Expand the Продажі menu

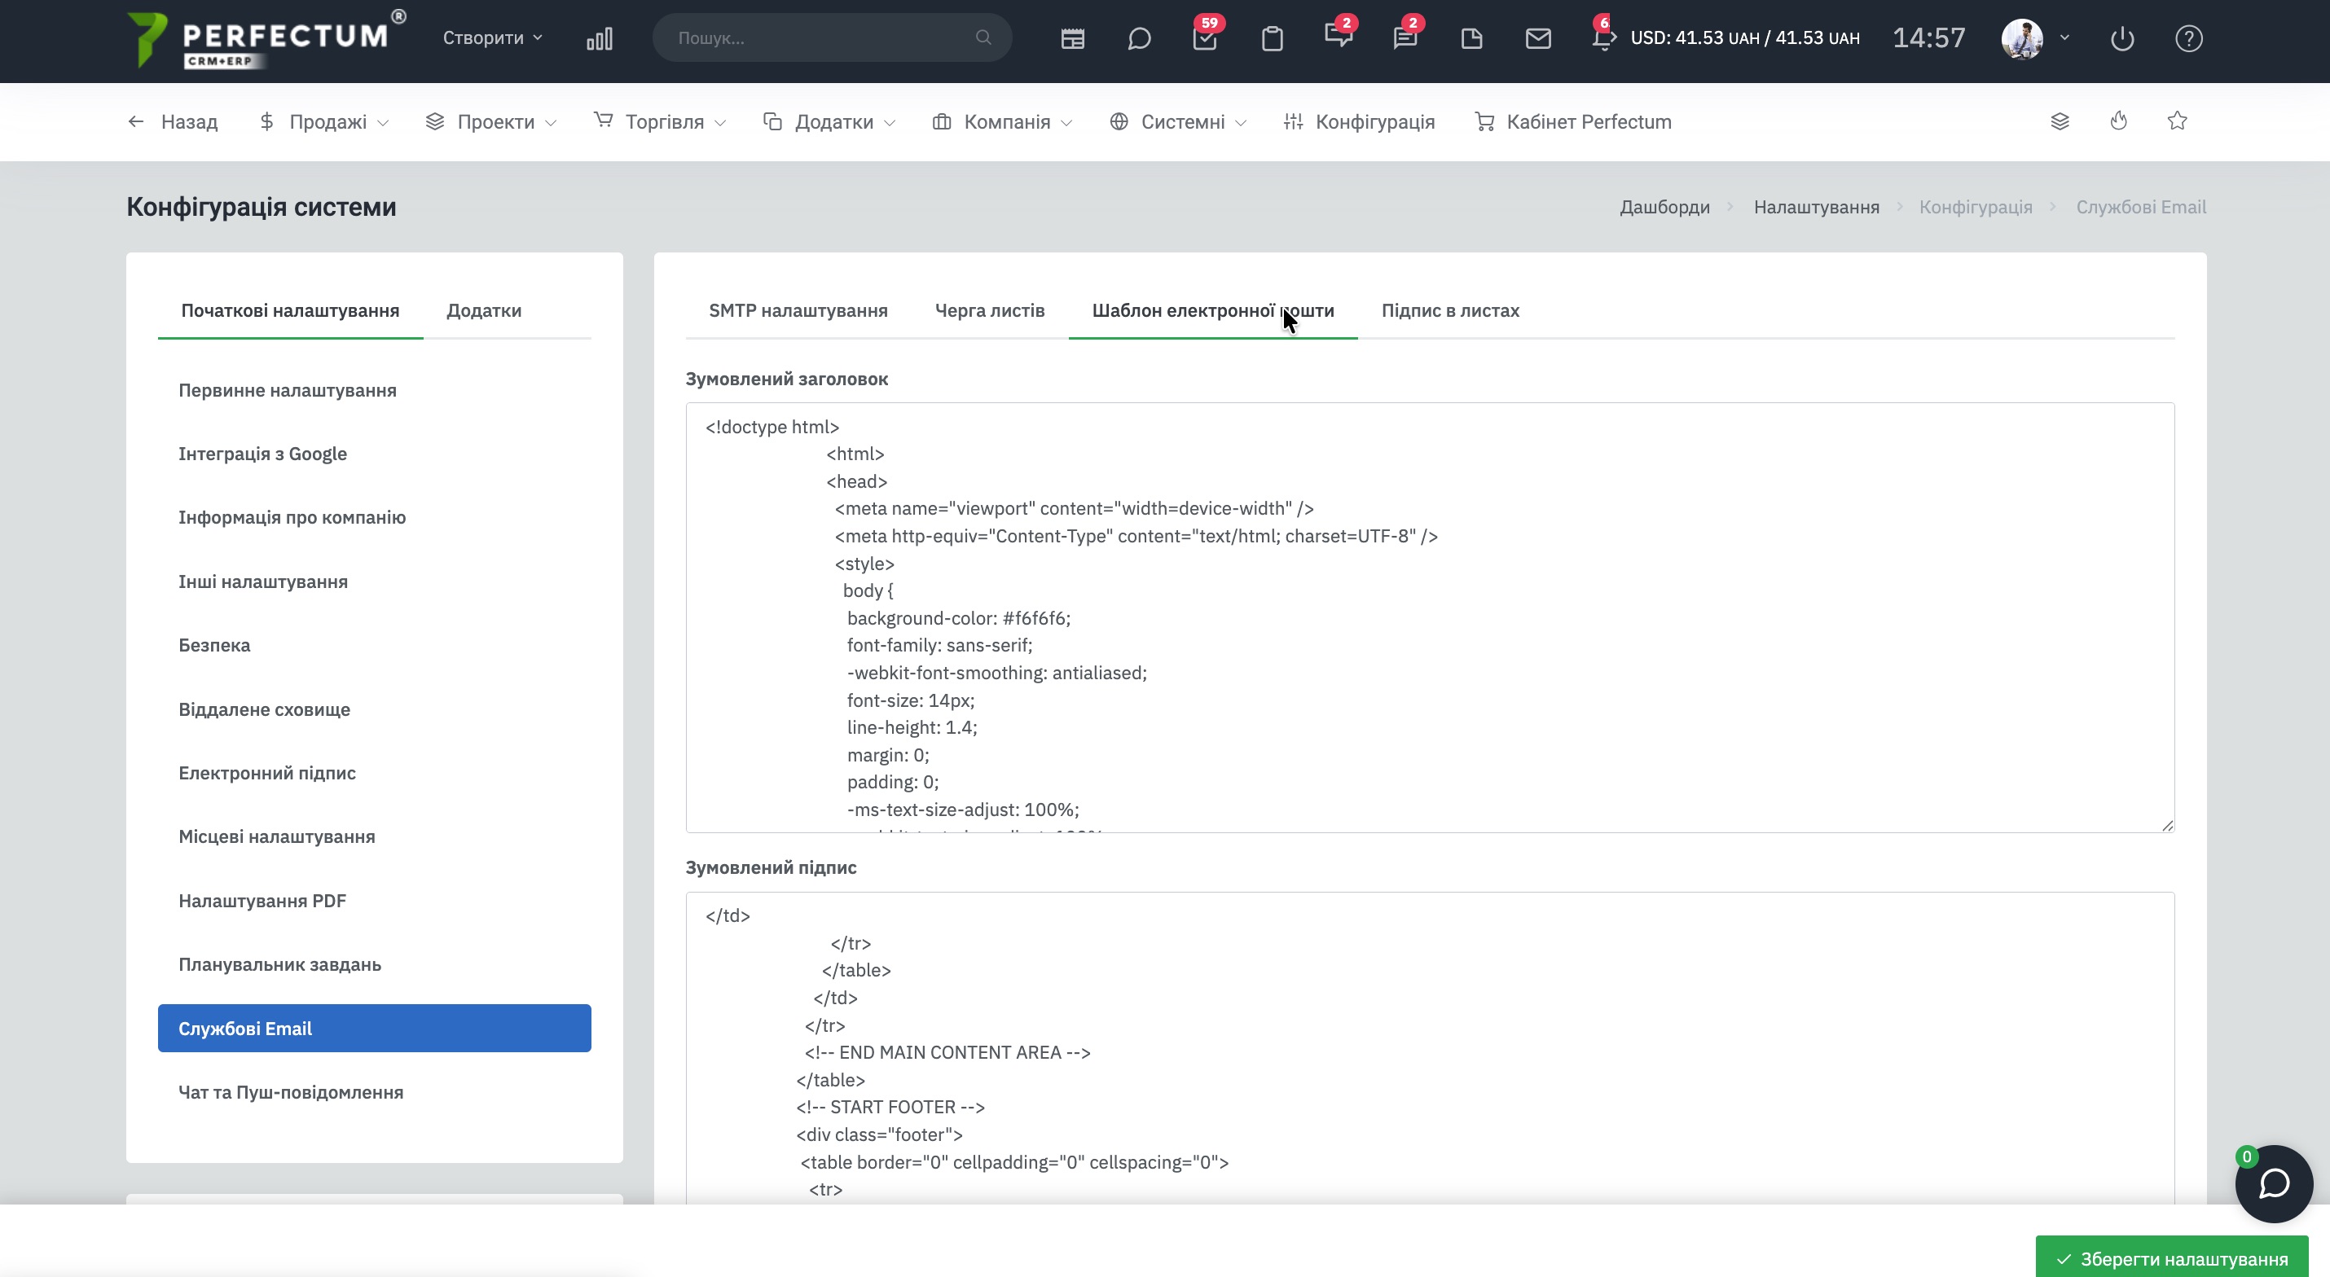[x=326, y=122]
